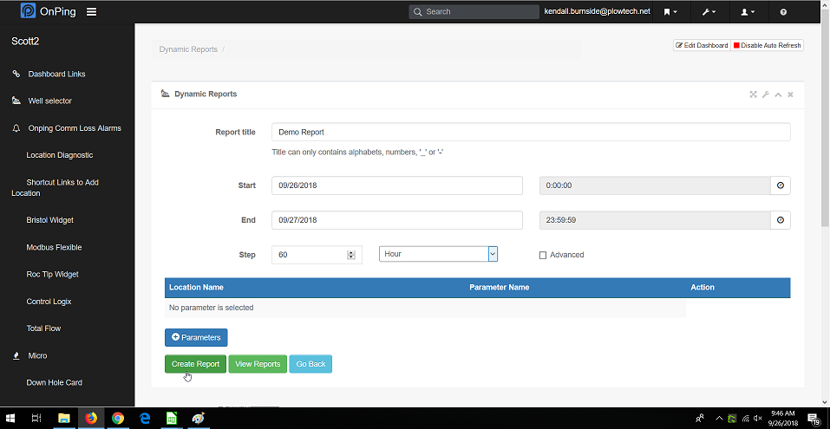Screen dimensions: 830x429
Task: Expand Dynamic Reports panel to fullscreen
Action: 753,94
